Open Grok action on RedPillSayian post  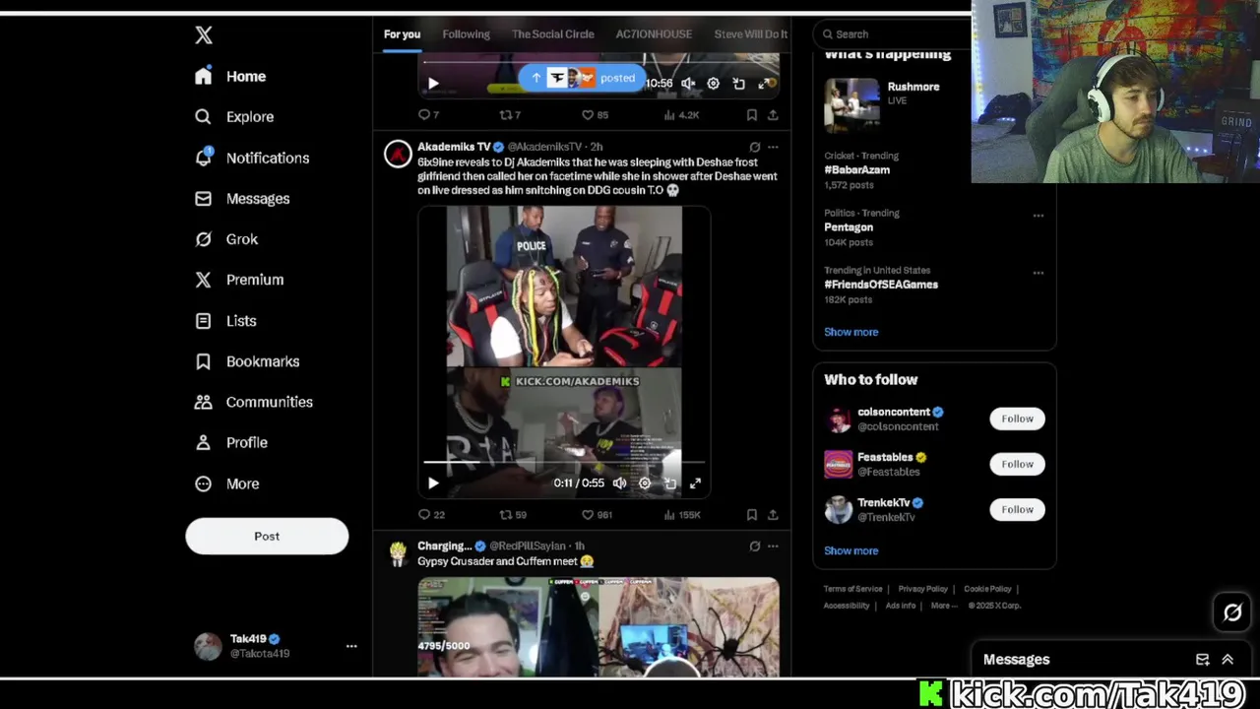755,546
